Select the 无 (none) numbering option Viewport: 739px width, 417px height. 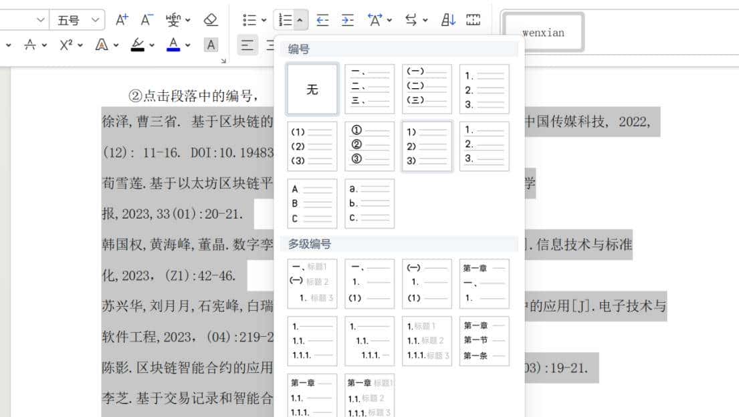click(312, 90)
